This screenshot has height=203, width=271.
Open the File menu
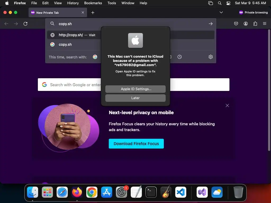[34, 3]
